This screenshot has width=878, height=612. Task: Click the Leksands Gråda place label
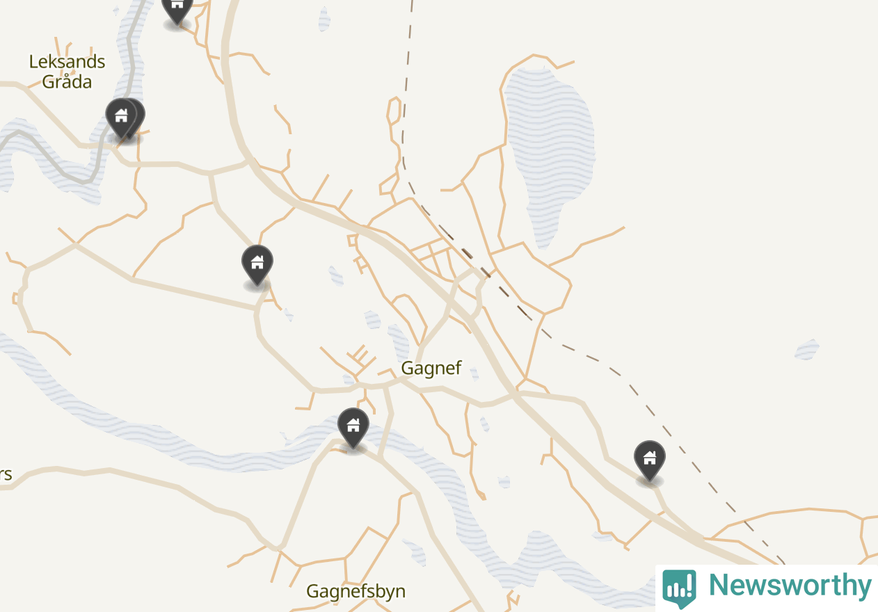pyautogui.click(x=67, y=72)
